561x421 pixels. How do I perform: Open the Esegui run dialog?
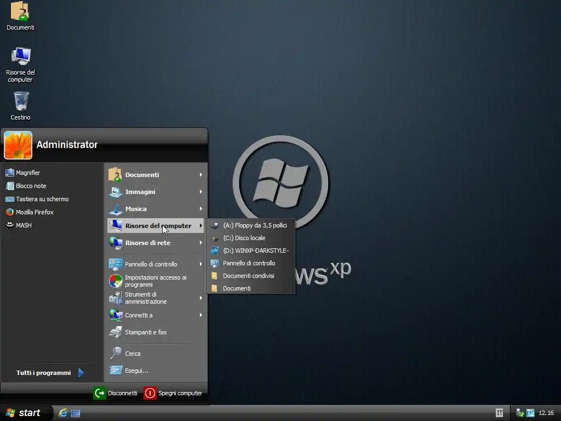(x=156, y=371)
